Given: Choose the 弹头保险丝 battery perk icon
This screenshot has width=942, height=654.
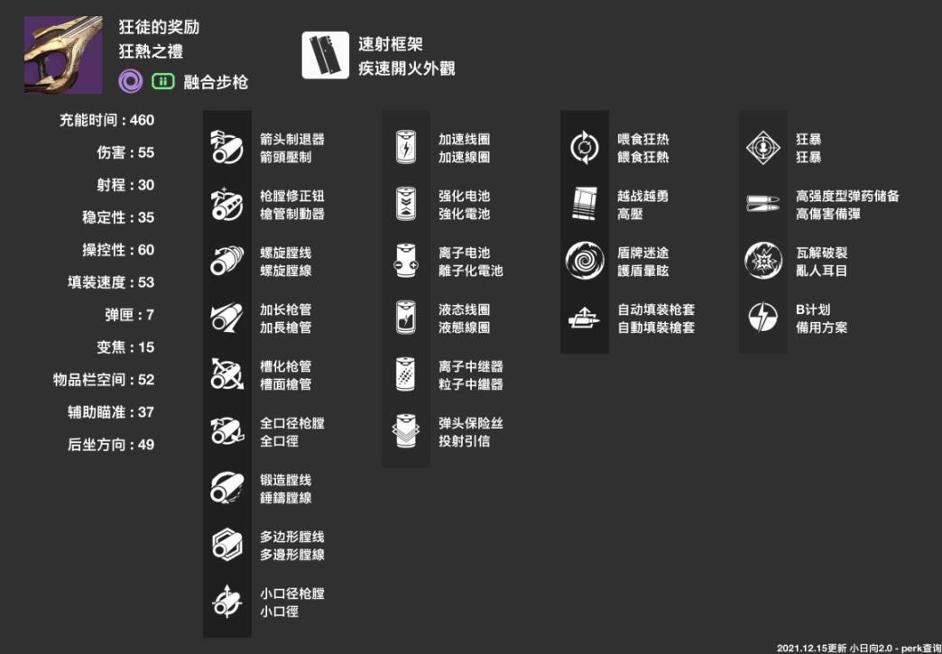Looking at the screenshot, I should click(x=405, y=431).
